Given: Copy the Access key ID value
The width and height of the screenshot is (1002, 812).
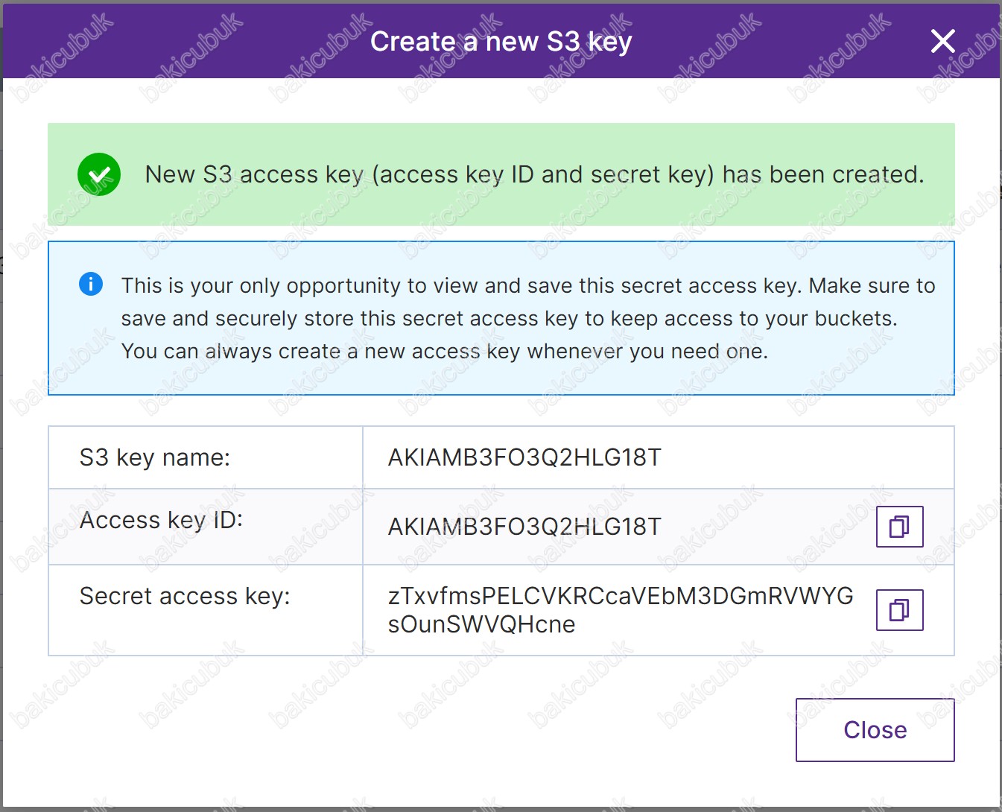Looking at the screenshot, I should click(899, 527).
